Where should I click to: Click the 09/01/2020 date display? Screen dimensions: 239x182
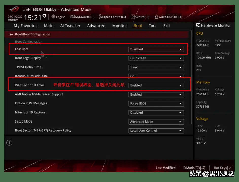15,17
